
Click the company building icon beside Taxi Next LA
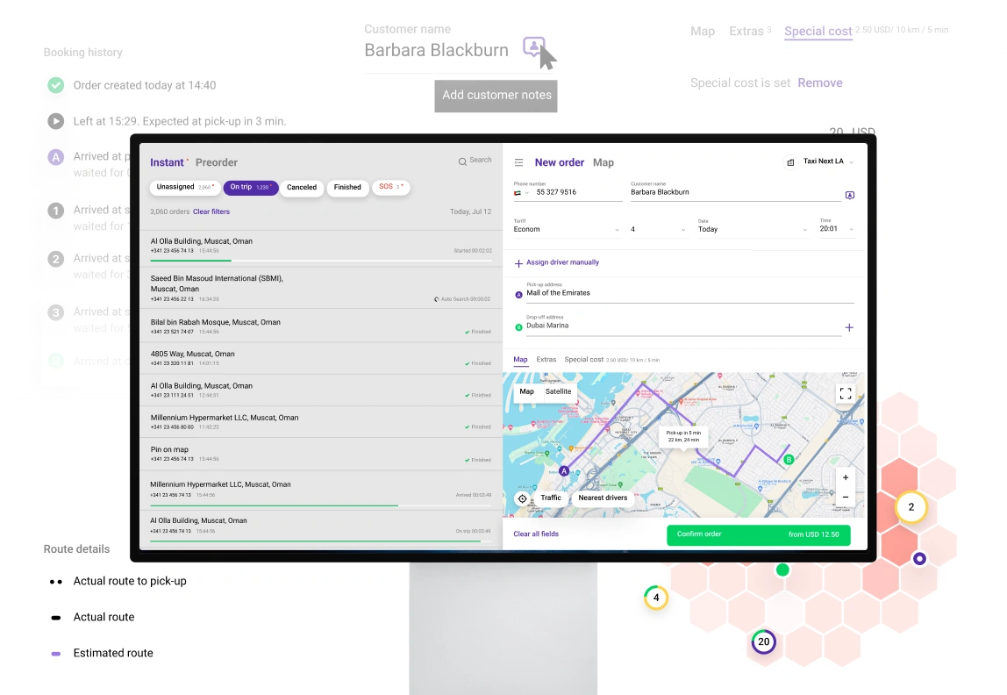(x=790, y=161)
